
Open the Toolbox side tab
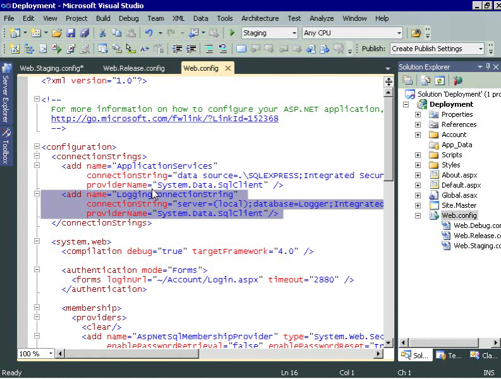(x=6, y=146)
